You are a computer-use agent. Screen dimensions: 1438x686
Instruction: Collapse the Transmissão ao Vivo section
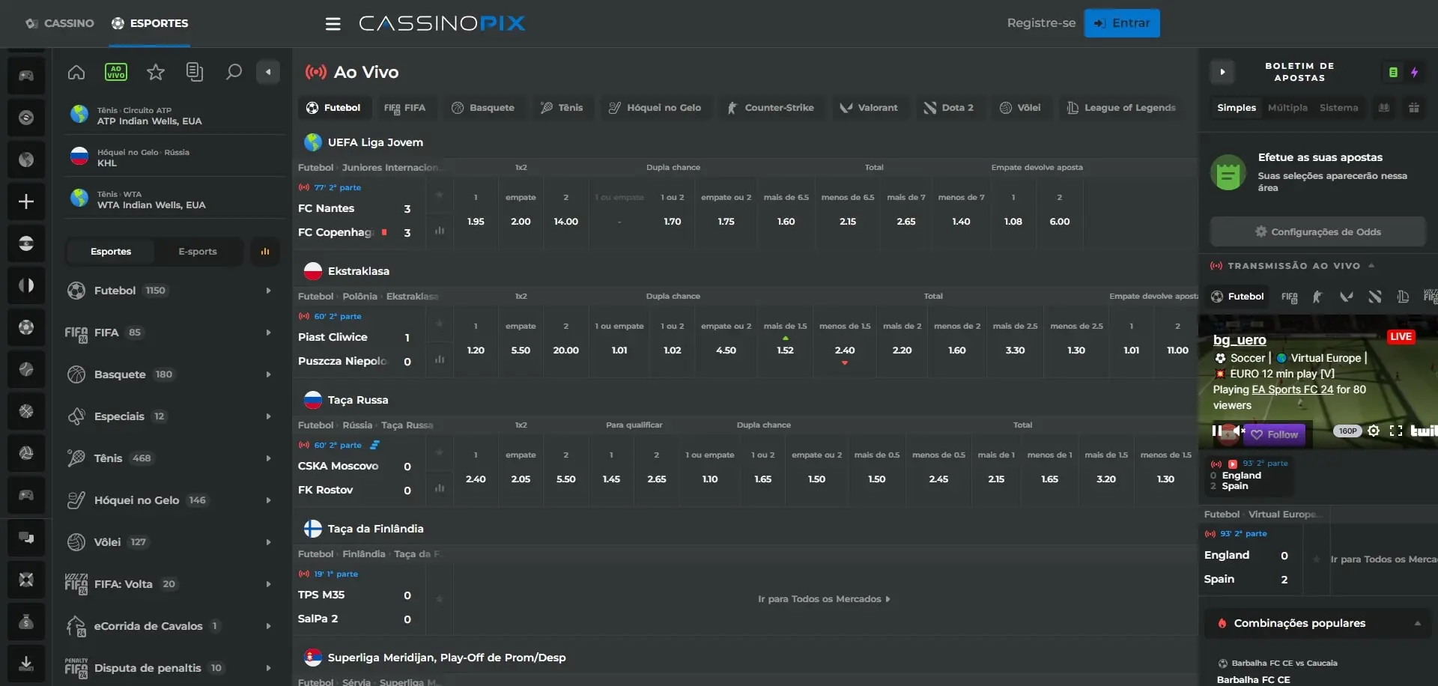point(1373,265)
